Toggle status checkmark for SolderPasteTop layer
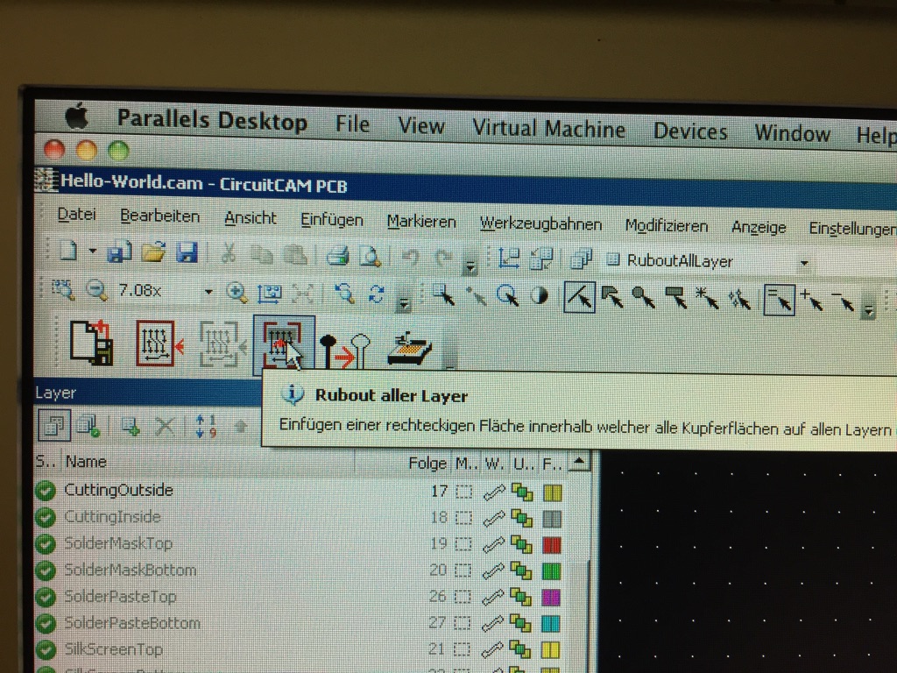This screenshot has width=897, height=673. [46, 597]
